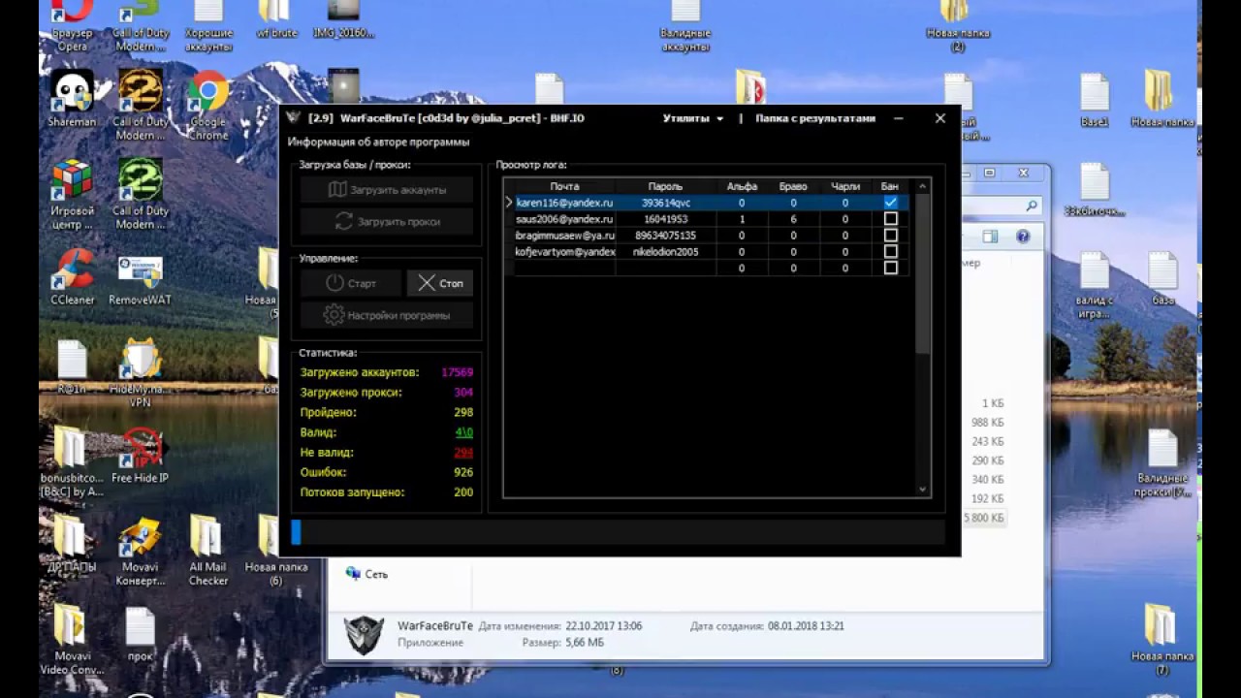This screenshot has width=1241, height=698.
Task: Check Бан checkbox in the empty last row
Action: coord(890,268)
